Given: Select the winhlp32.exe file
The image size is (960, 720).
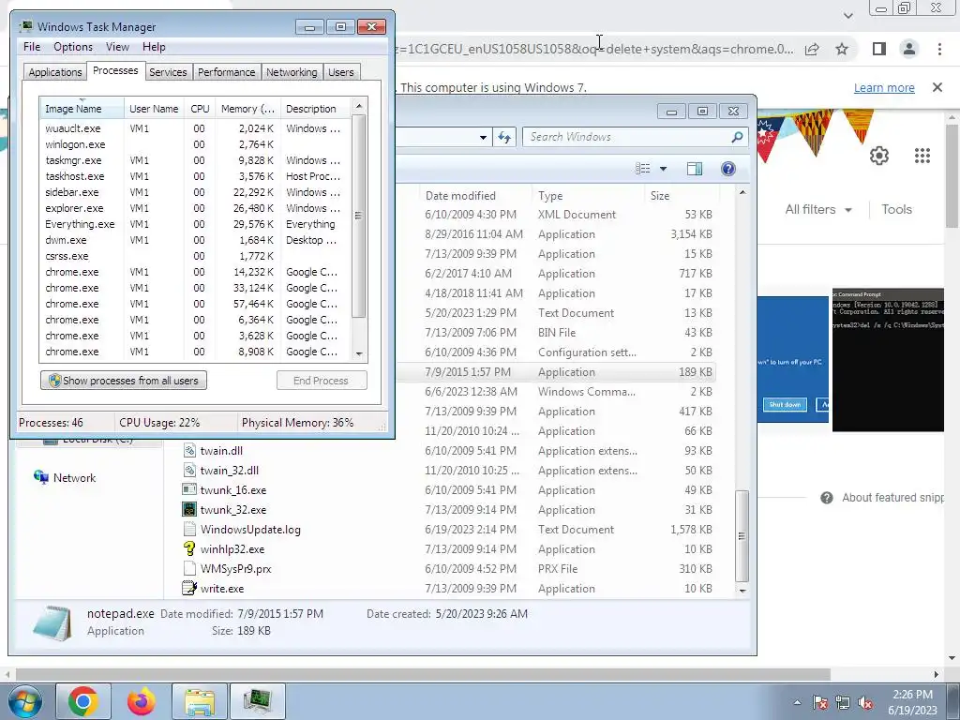Looking at the screenshot, I should point(232,549).
